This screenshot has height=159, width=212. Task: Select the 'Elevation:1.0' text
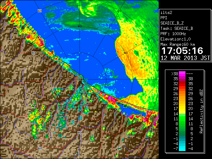click(176, 39)
